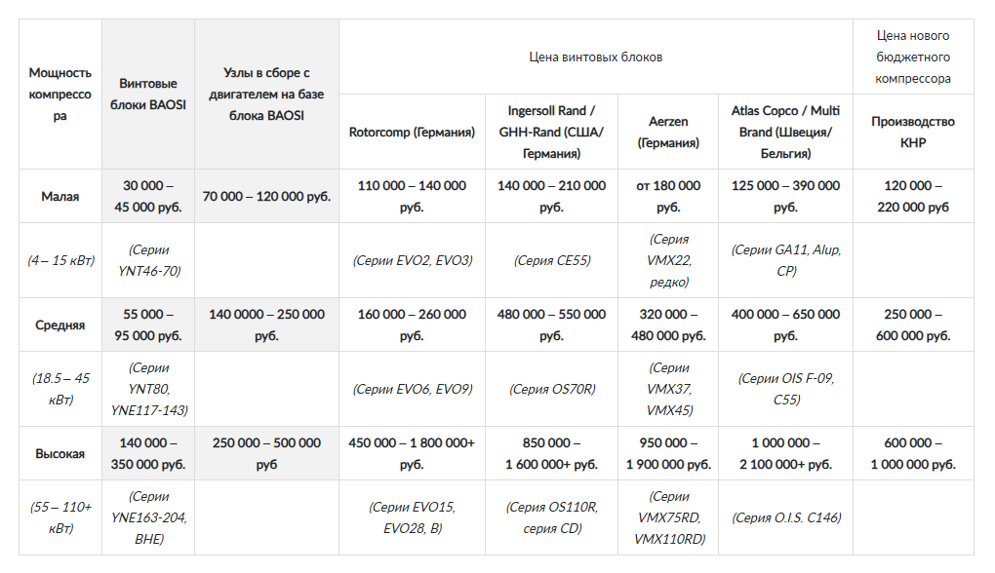Click the '480 000 – 550 000 руб.' cell

tap(551, 325)
